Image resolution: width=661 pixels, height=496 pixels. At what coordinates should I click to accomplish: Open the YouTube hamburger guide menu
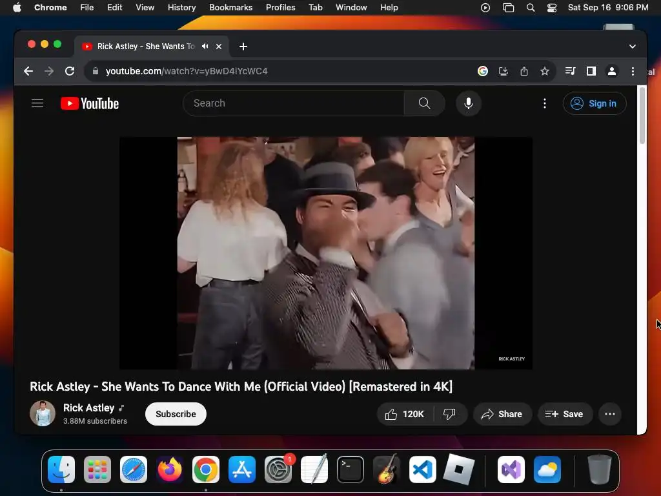point(37,103)
